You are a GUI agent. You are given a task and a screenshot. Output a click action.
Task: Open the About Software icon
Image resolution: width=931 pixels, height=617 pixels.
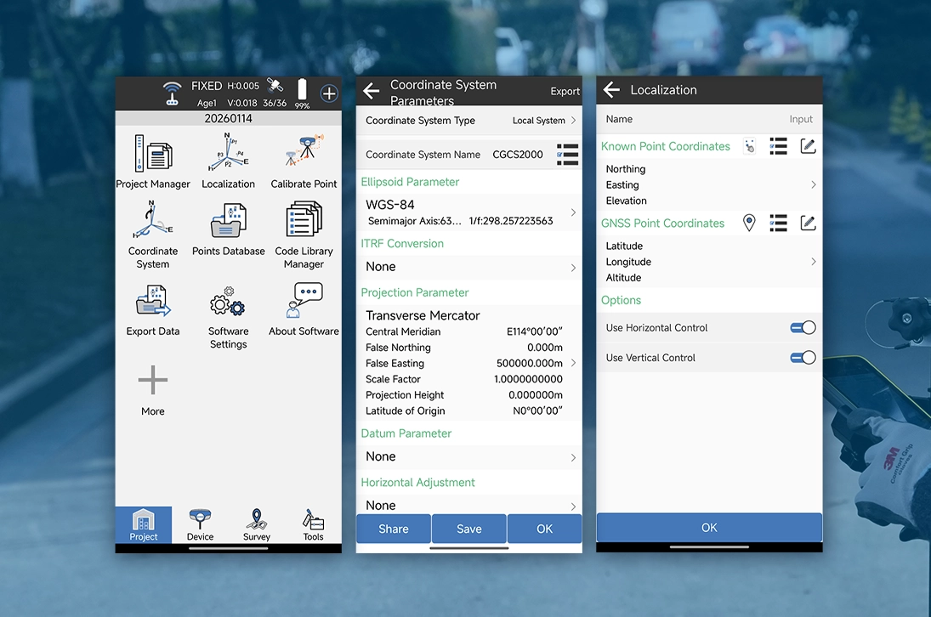coord(304,303)
